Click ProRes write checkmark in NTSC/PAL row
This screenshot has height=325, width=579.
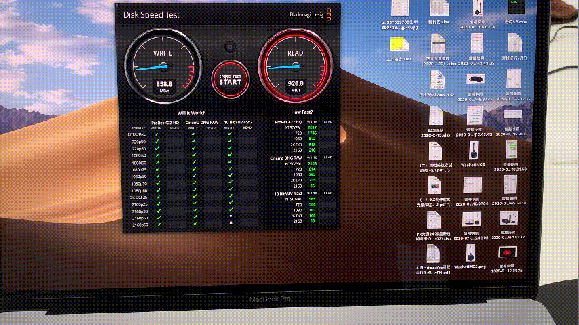tap(157, 134)
